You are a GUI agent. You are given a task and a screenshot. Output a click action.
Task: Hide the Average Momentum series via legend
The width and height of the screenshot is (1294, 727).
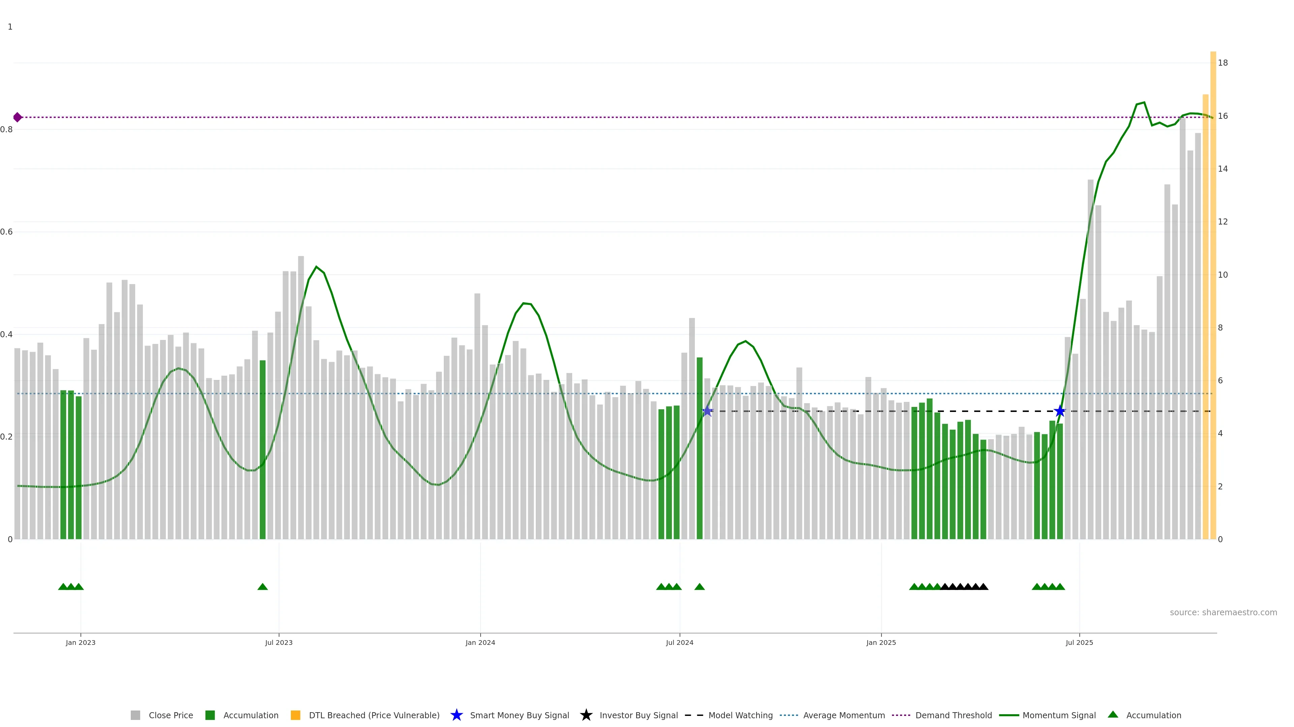844,716
